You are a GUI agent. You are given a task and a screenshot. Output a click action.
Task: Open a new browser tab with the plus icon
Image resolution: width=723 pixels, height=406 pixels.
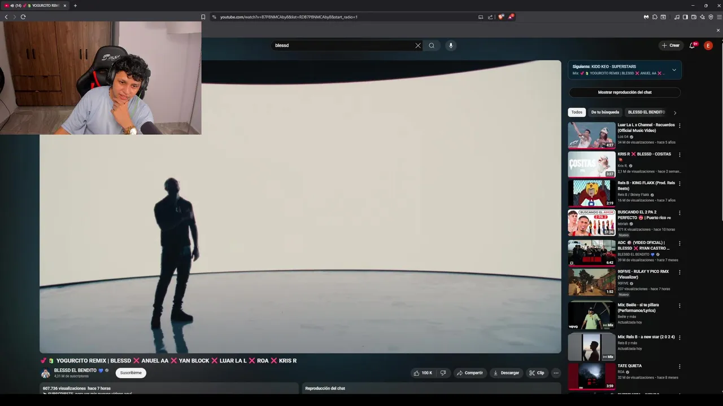pyautogui.click(x=75, y=6)
